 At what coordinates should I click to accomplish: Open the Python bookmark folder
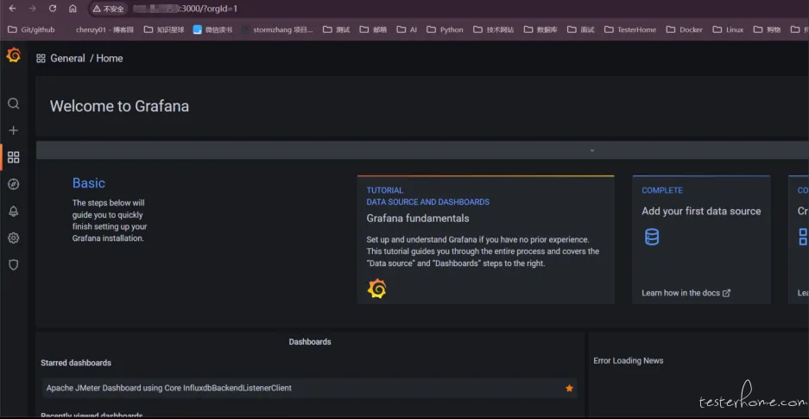(446, 29)
